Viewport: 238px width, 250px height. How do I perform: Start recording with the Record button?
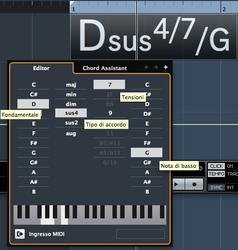pos(194,184)
